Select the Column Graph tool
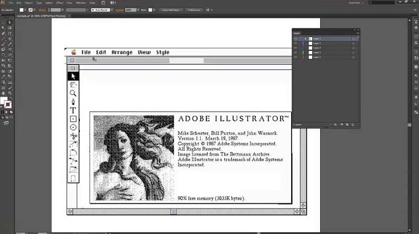The width and height of the screenshot is (419, 234). click(10, 82)
